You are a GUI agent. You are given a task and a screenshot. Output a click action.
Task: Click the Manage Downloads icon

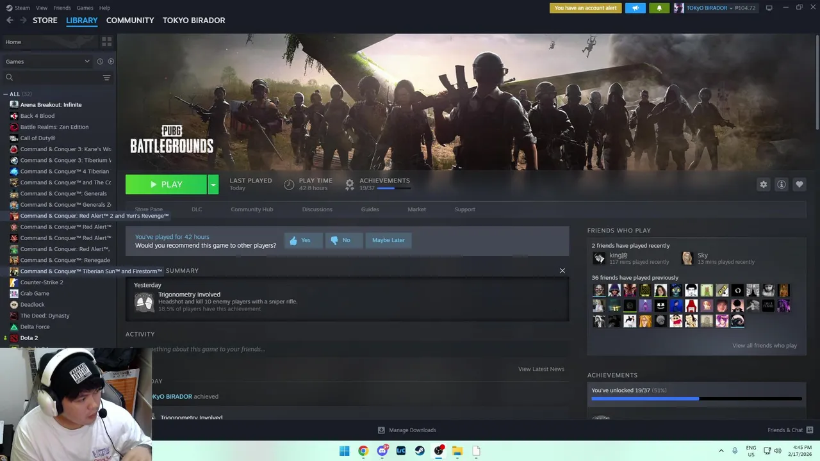[x=381, y=430]
